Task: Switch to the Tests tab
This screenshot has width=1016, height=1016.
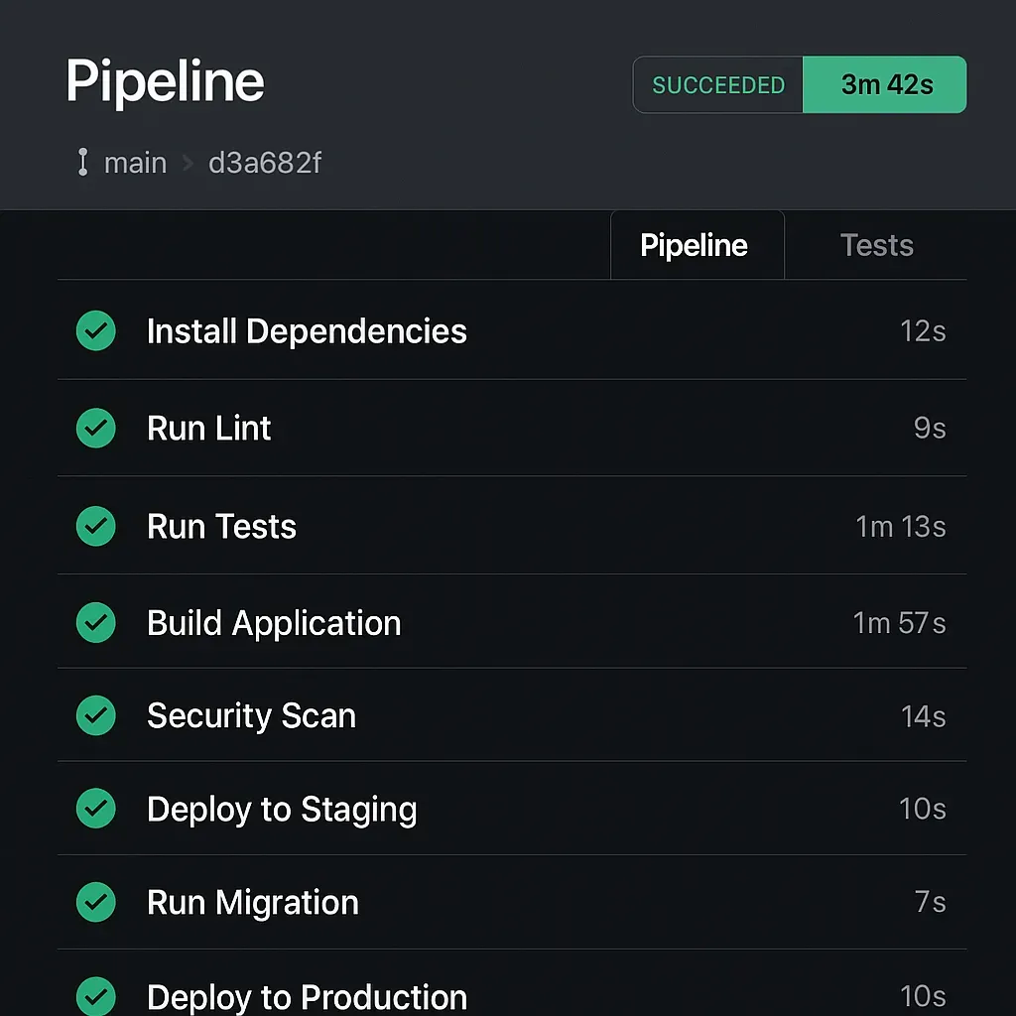Action: pyautogui.click(x=876, y=245)
